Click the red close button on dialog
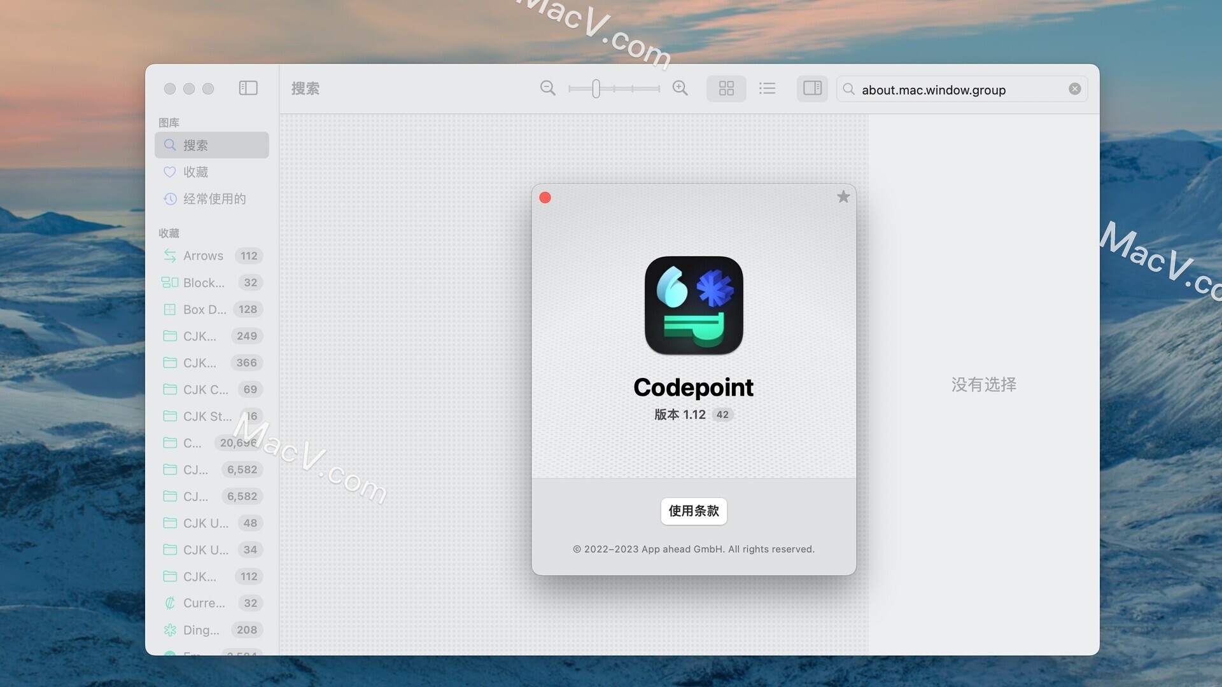The height and width of the screenshot is (687, 1222). [x=545, y=197]
